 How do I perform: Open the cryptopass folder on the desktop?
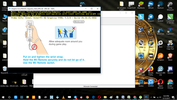click(24, 83)
